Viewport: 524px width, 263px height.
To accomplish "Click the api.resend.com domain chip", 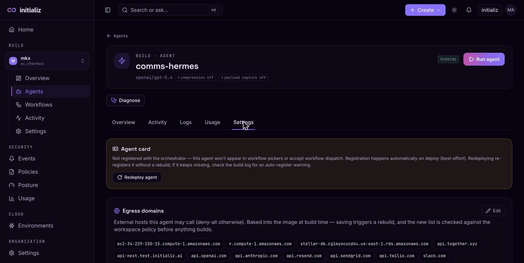I will point(304,256).
